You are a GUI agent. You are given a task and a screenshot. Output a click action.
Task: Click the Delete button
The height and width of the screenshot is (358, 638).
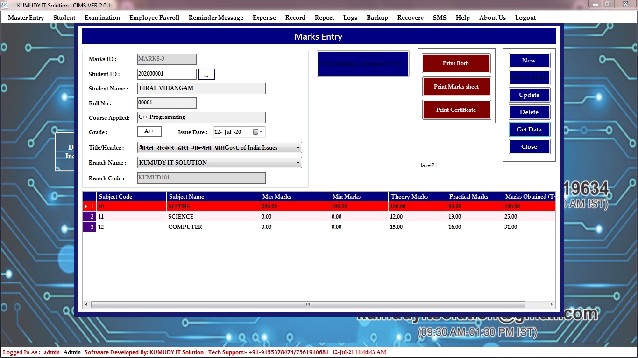(529, 112)
